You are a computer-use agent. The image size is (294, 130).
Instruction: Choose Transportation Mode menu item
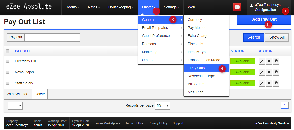pos(206,60)
